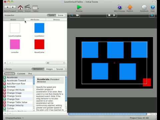Click the Add/Remove Row behavior icon

[4, 84]
